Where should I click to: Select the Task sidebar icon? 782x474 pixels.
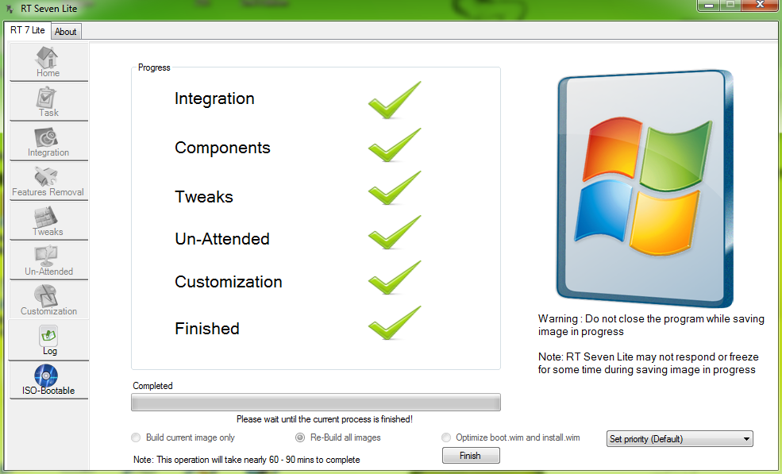pos(48,102)
